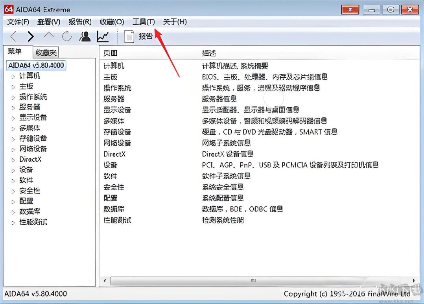Image resolution: width=424 pixels, height=304 pixels.
Task: Expand the DirectX node in the sidebar tree
Action: point(12,159)
